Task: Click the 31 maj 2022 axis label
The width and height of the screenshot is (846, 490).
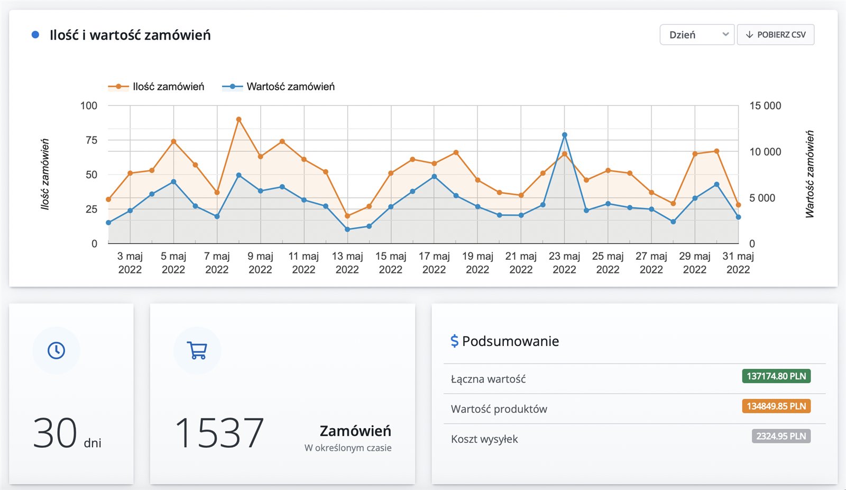Action: click(x=738, y=263)
